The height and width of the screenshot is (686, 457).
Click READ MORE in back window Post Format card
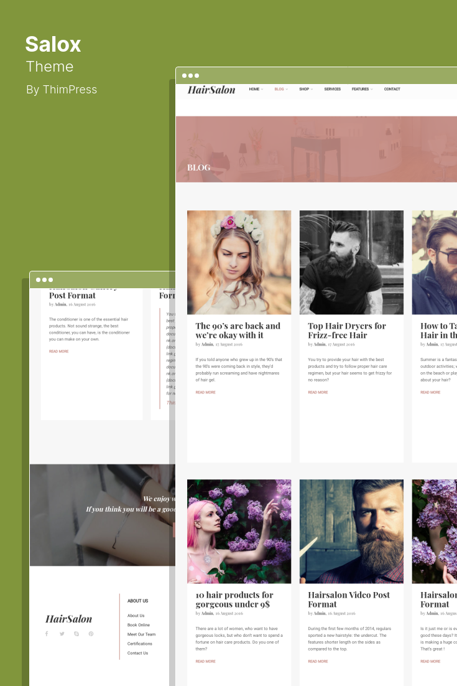(58, 351)
